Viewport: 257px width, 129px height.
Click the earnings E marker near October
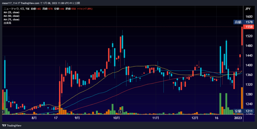[120, 112]
